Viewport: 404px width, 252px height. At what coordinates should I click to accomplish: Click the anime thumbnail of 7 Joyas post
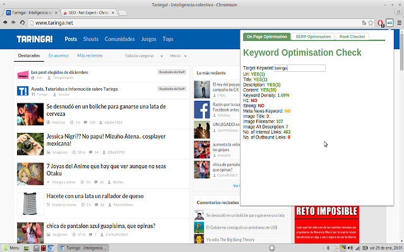coord(30,174)
